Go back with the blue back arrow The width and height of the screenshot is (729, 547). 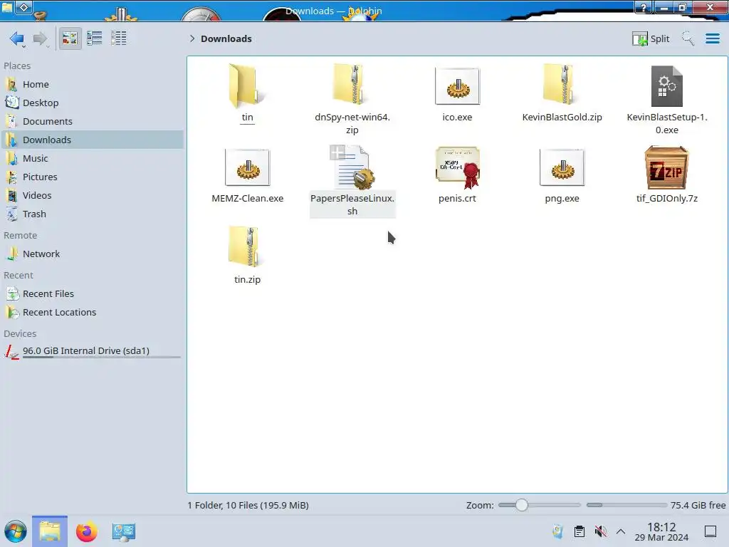(17, 38)
